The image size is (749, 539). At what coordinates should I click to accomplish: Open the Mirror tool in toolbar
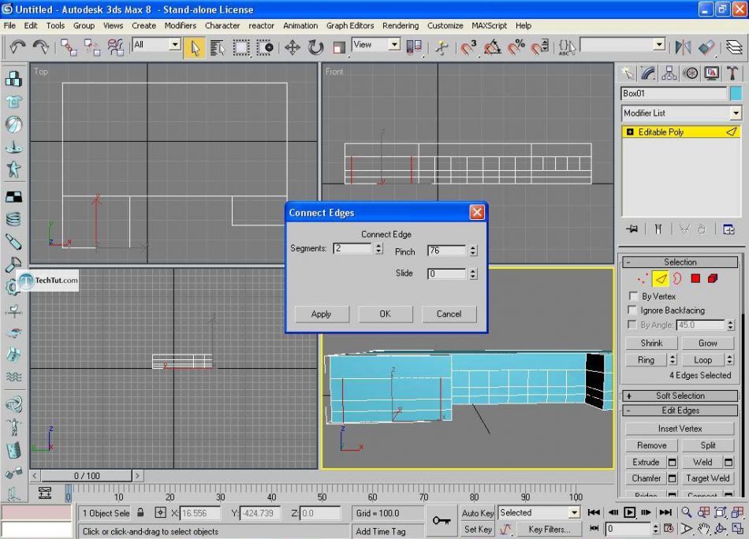coord(684,48)
